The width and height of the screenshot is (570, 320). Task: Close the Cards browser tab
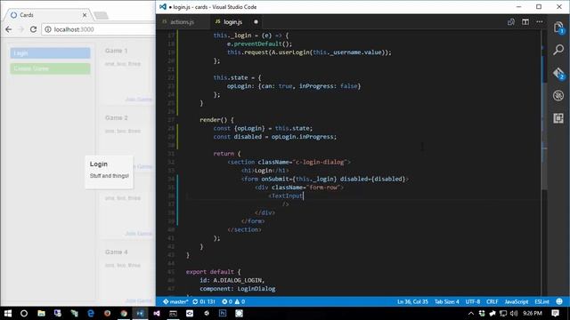coord(85,15)
